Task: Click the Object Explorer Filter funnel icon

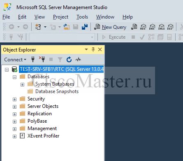Action: pos(60,60)
